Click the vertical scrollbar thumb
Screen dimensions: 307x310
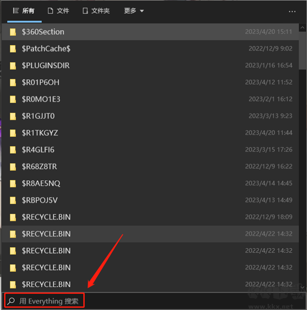coord(302,51)
